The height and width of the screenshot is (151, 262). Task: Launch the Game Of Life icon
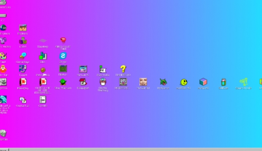coord(243,82)
